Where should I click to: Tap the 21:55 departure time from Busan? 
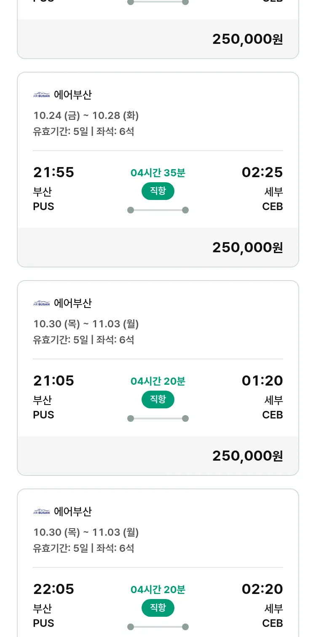[54, 173]
